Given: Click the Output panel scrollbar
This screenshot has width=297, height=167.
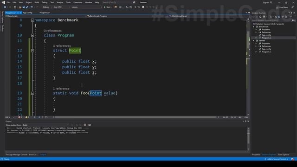Looking at the screenshot, I should pos(249,138).
